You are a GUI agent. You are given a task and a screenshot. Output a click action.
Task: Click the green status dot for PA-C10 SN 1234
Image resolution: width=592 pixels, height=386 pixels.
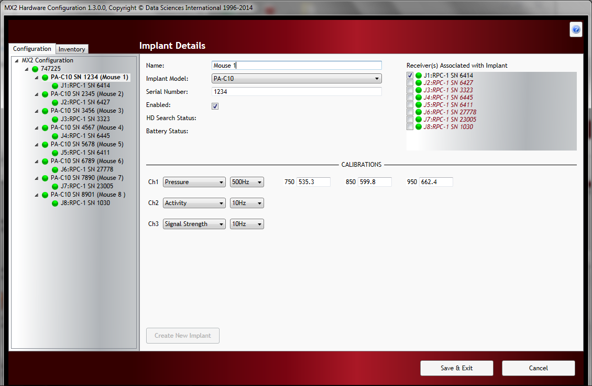click(x=45, y=77)
